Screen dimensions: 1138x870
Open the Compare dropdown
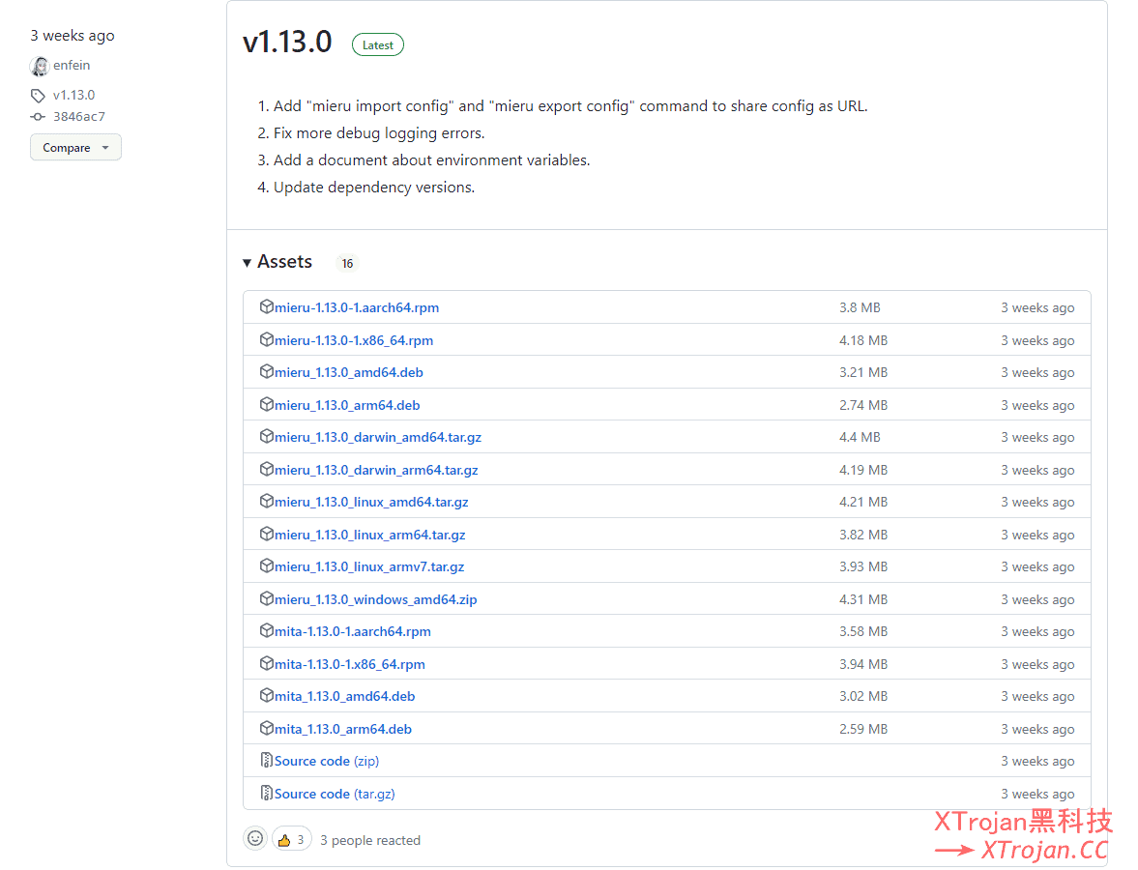[x=75, y=147]
